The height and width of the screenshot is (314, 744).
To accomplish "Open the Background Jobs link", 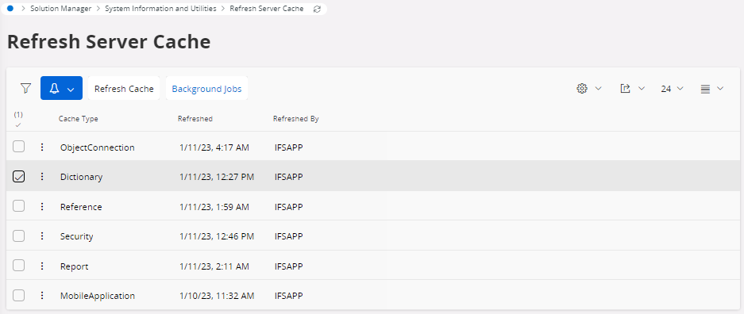I will click(206, 89).
